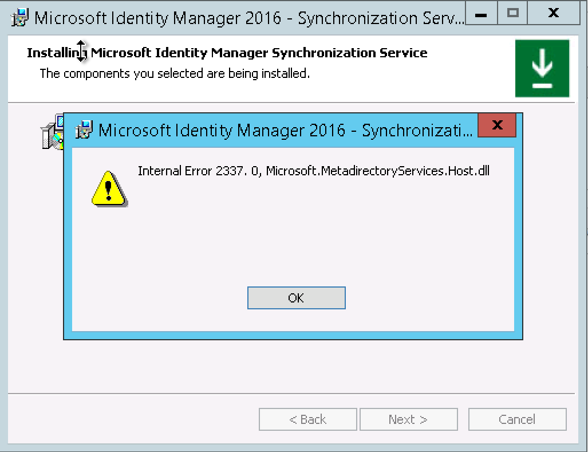Click the main window title bar text

pyautogui.click(x=249, y=18)
